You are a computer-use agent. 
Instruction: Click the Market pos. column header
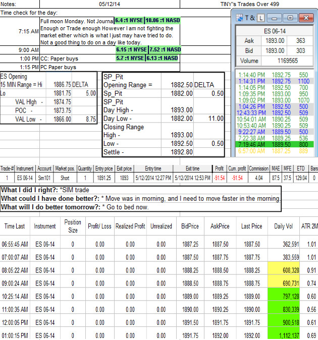coord(65,168)
